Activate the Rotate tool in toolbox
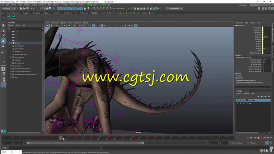Screen dimensions: 274x154 pos(3,46)
